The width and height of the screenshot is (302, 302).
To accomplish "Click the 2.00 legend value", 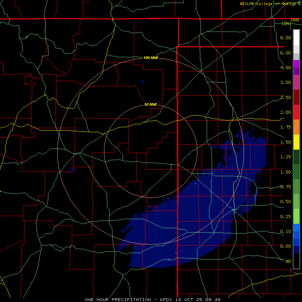I will [x=286, y=112].
